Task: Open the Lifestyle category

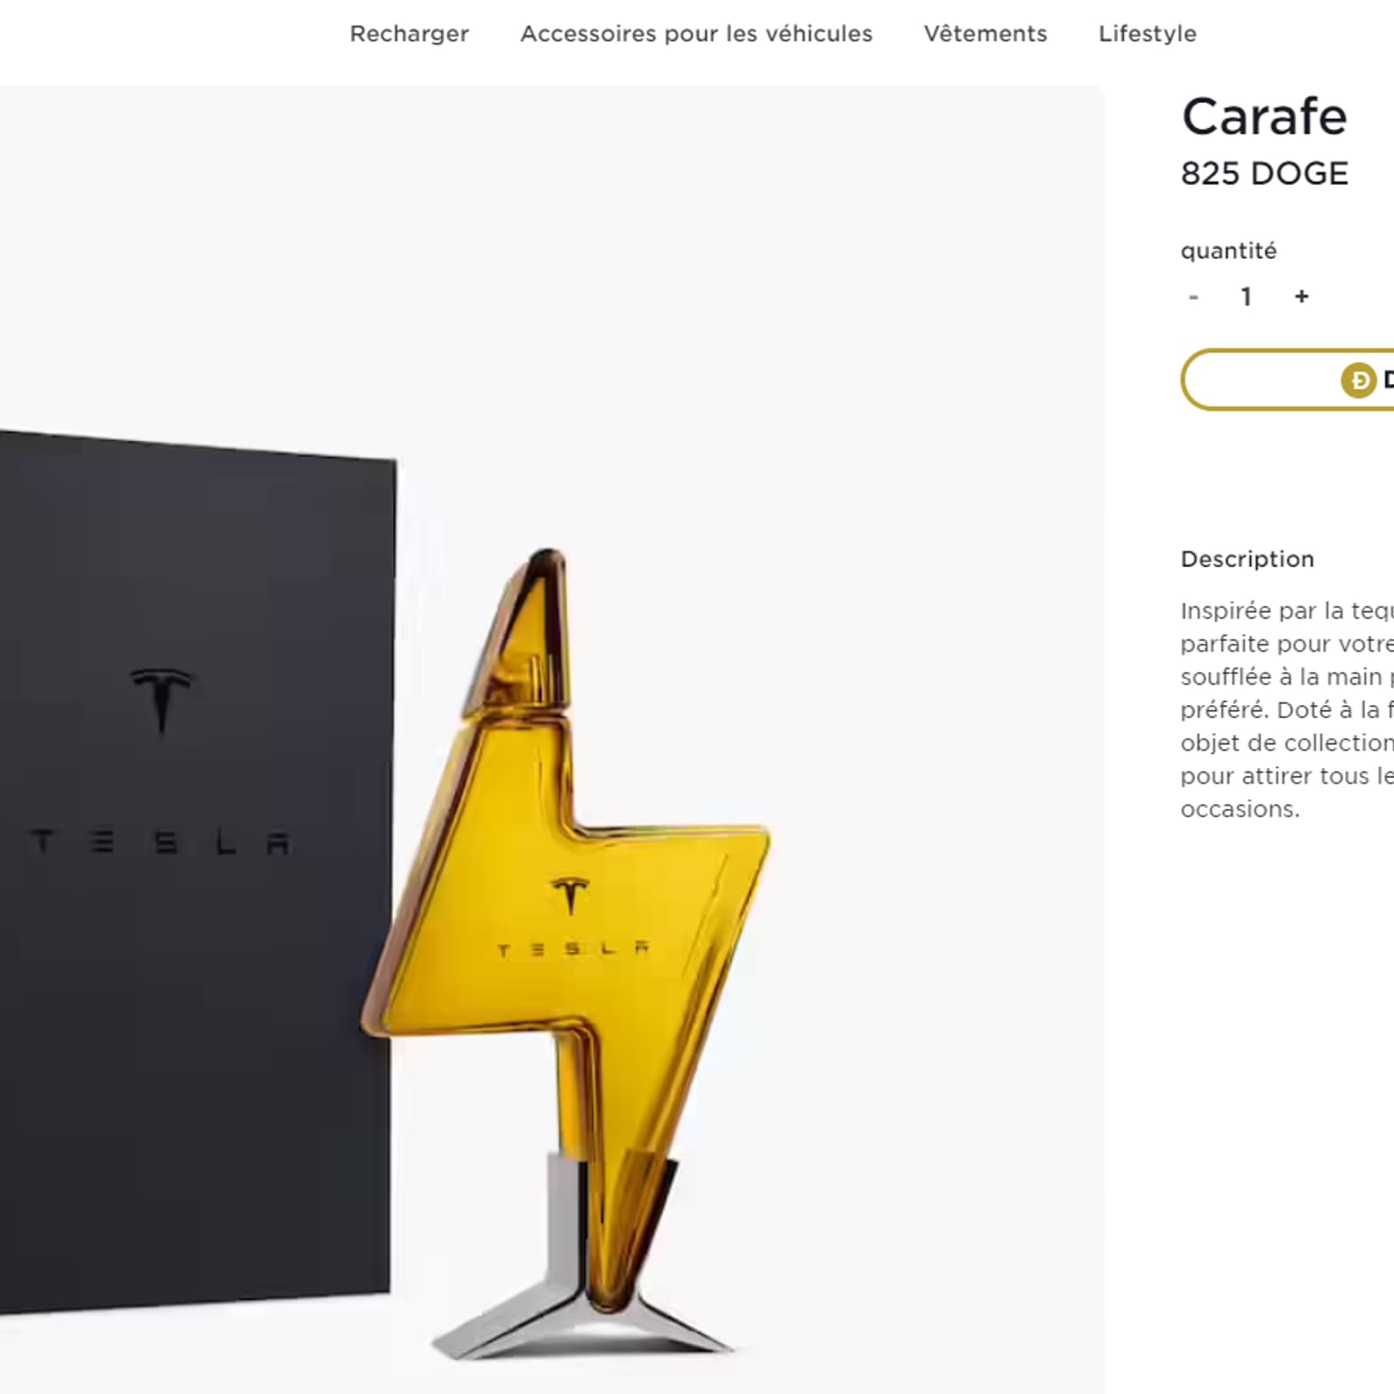Action: [x=1147, y=34]
